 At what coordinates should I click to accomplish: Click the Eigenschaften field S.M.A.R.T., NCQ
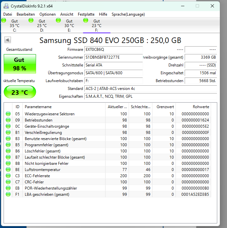click(x=151, y=96)
